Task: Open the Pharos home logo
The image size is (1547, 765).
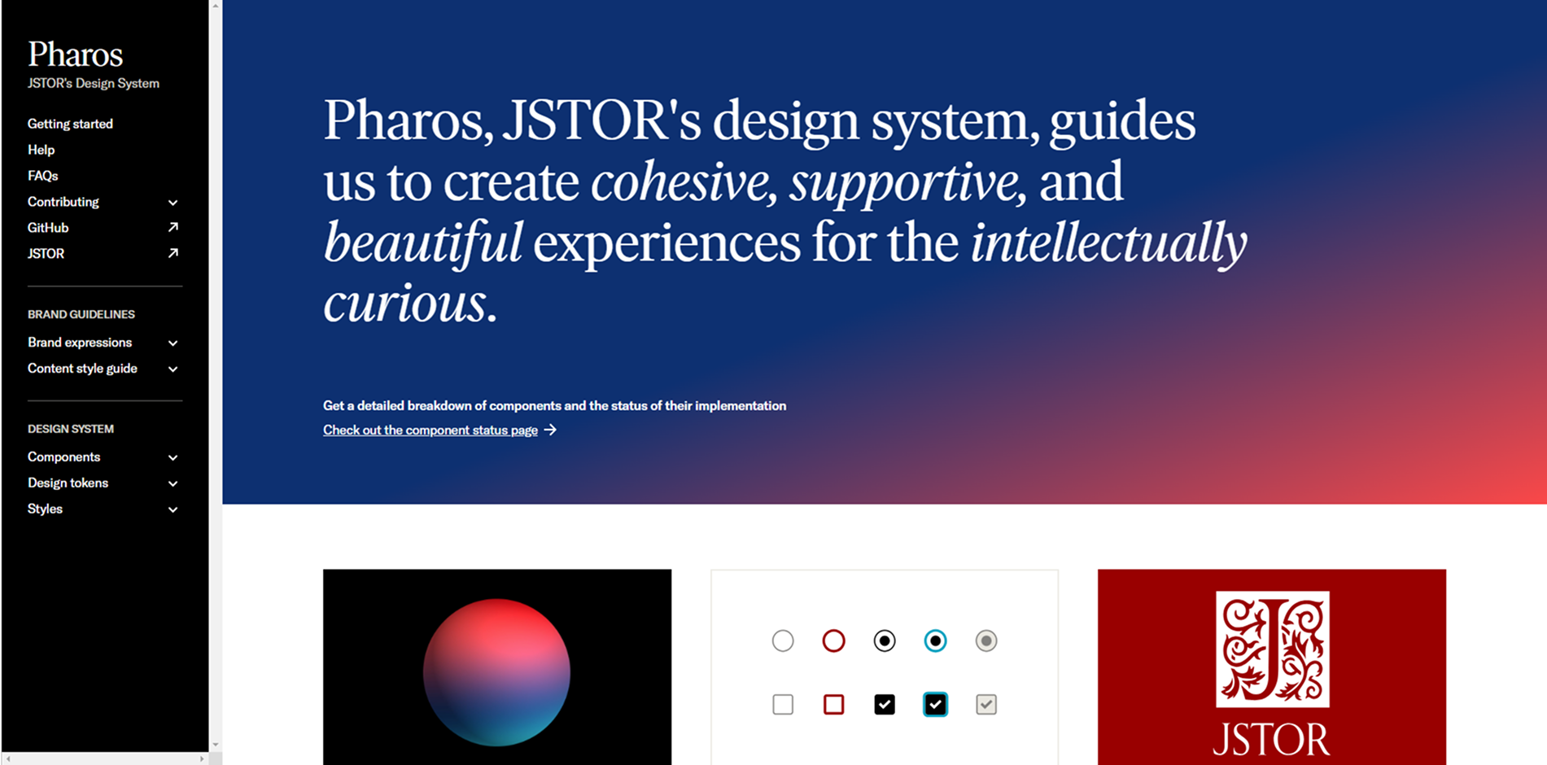Action: [x=75, y=55]
